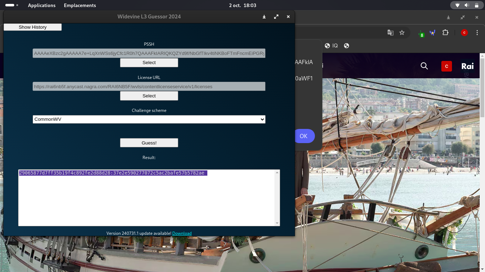Open the red Chrome profile avatar
This screenshot has width=485, height=272.
(x=464, y=33)
